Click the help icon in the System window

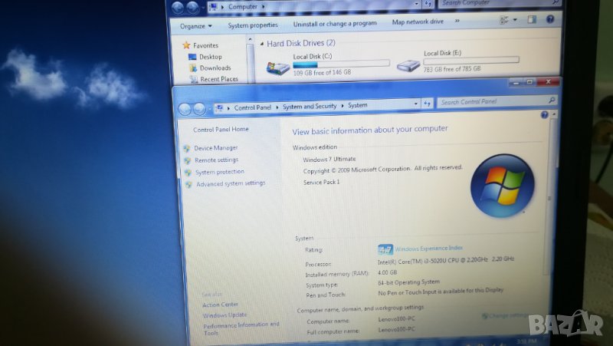[545, 115]
